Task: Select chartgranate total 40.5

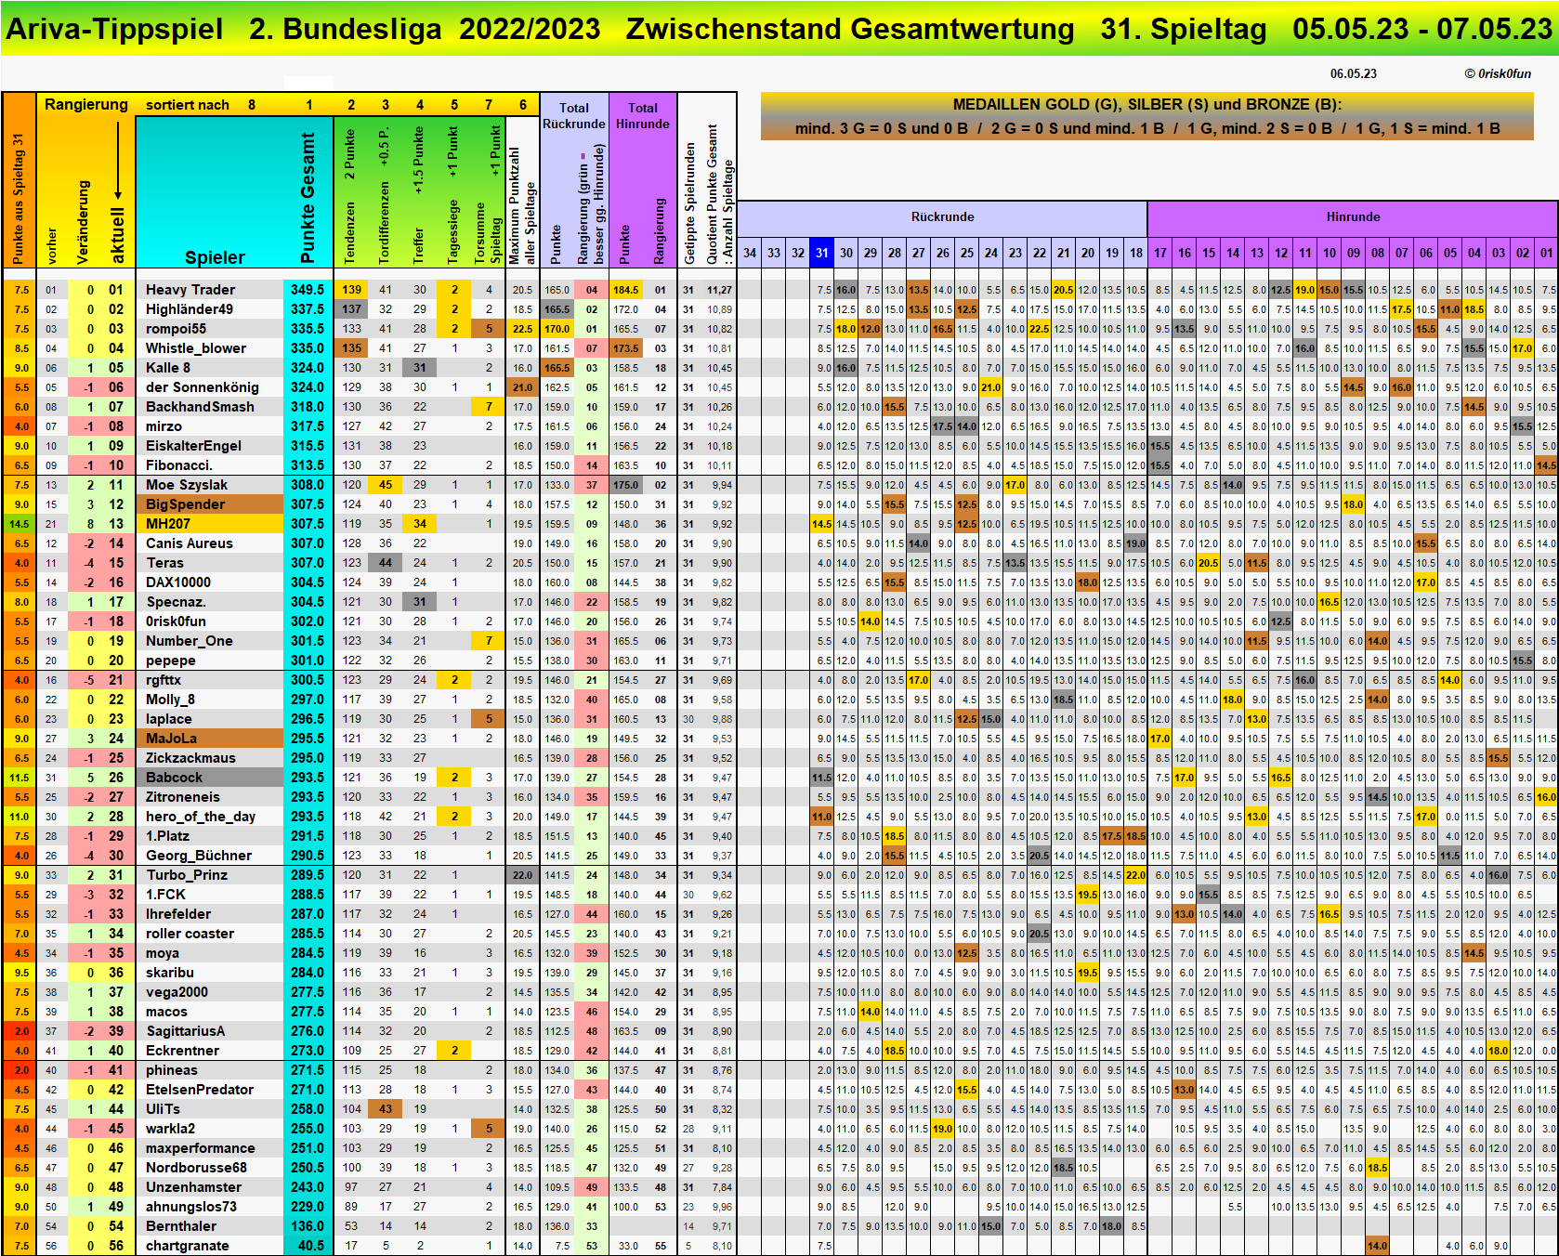Action: click(x=308, y=1246)
